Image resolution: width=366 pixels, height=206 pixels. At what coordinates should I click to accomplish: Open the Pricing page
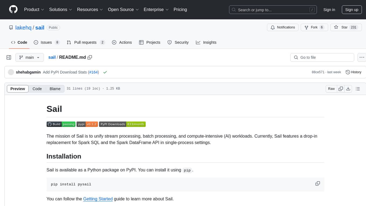[180, 9]
